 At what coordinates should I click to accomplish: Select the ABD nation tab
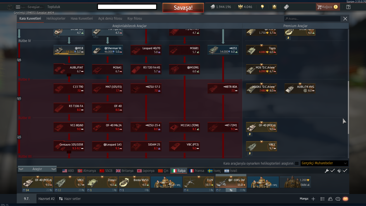pyautogui.click(x=68, y=171)
